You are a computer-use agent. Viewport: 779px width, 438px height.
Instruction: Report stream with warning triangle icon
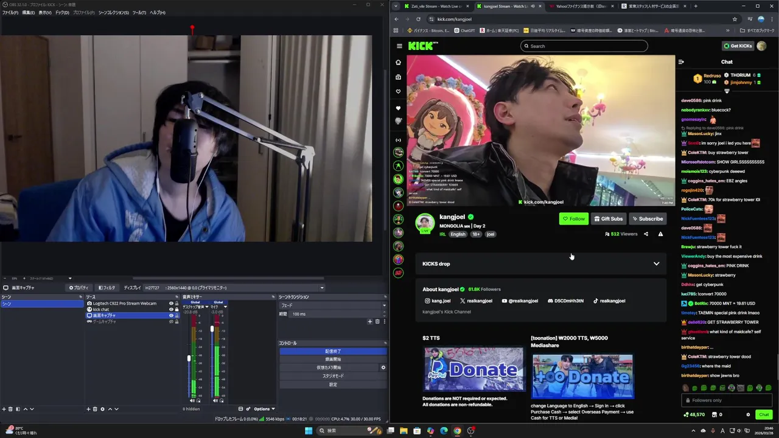click(660, 234)
